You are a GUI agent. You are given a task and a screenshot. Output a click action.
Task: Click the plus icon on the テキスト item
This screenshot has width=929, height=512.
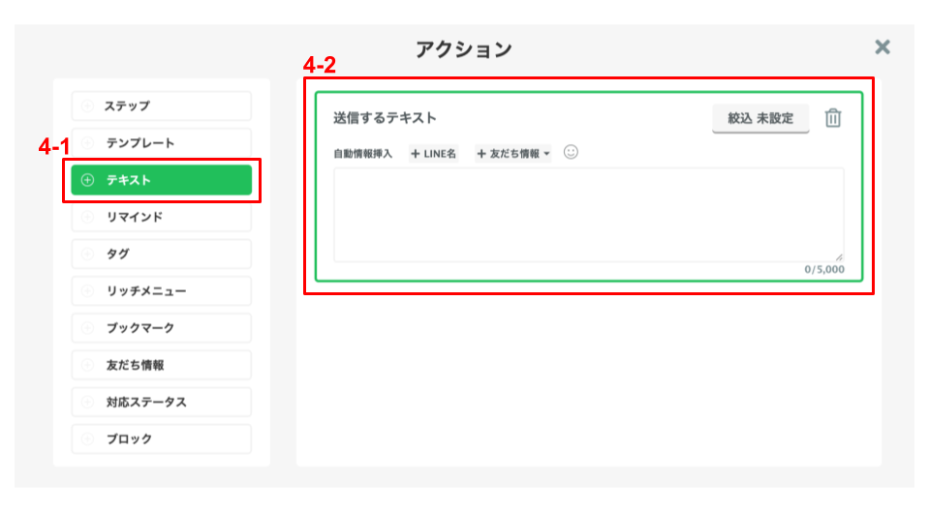point(88,180)
